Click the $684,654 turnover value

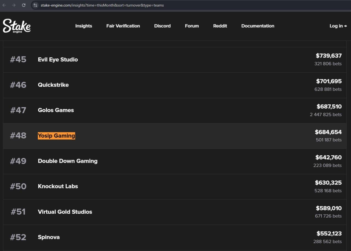(x=328, y=132)
